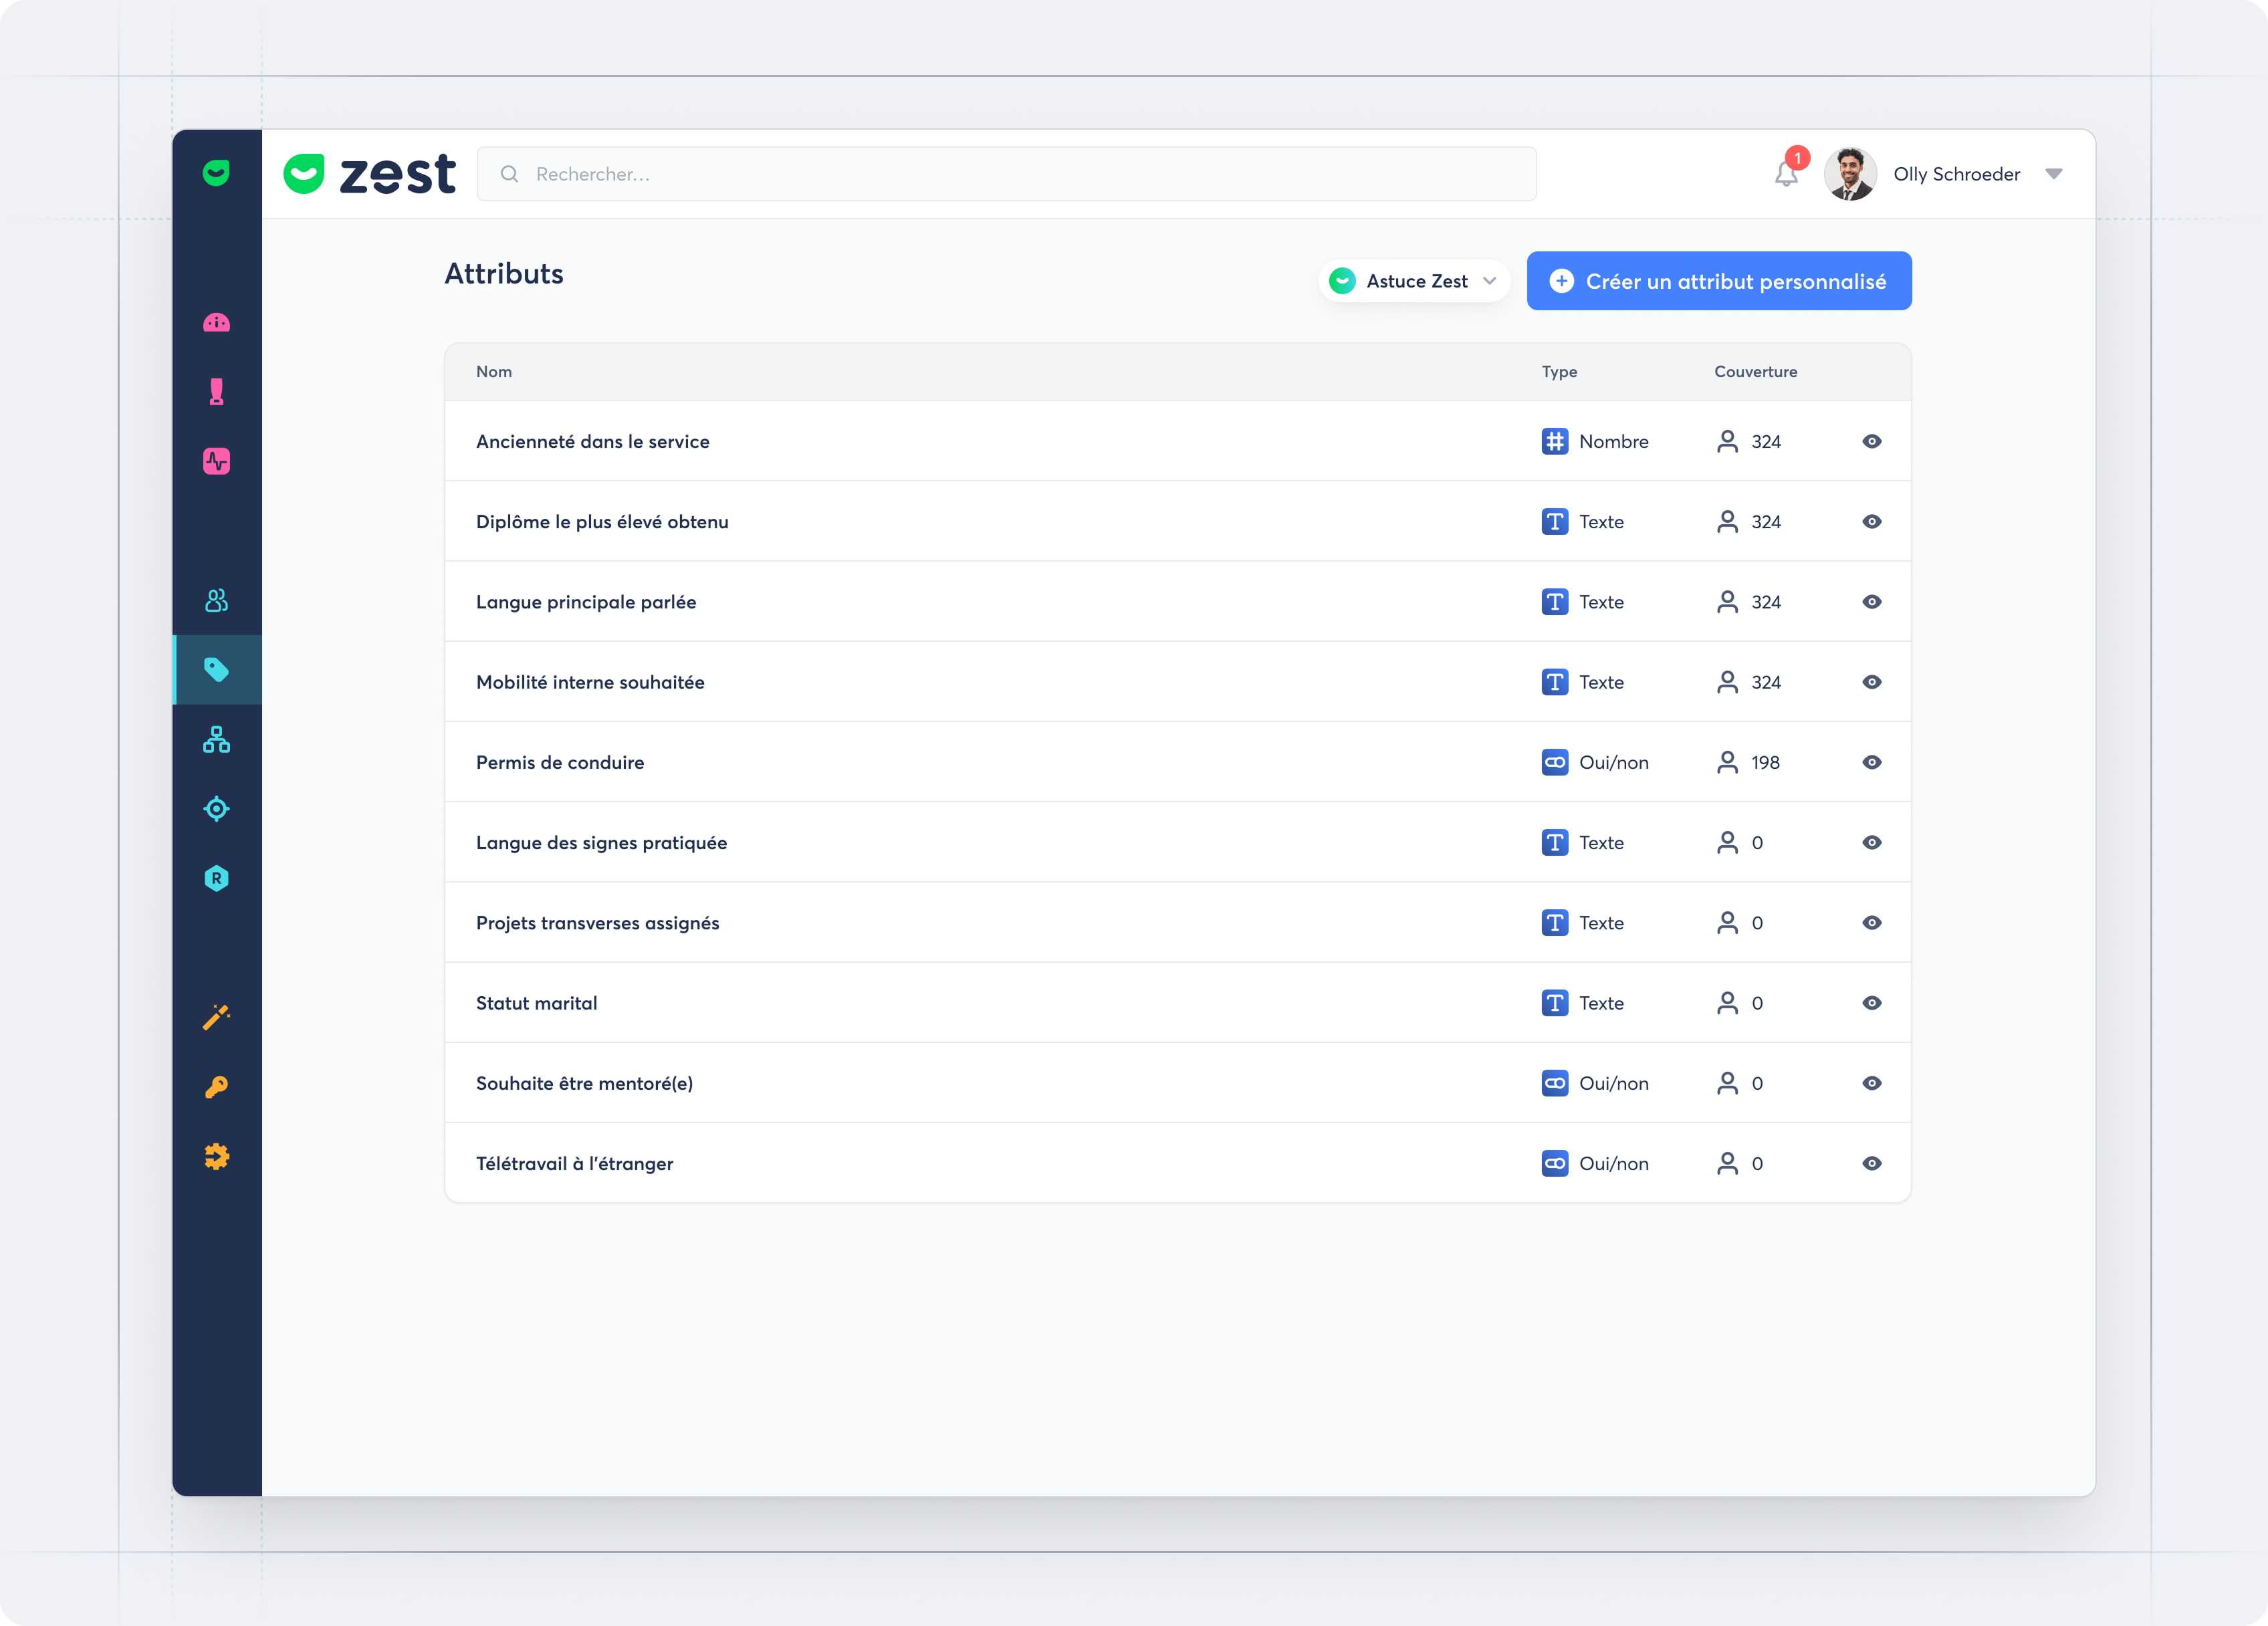
Task: Open Olly Schroeder user menu arrow
Action: pyautogui.click(x=2054, y=174)
